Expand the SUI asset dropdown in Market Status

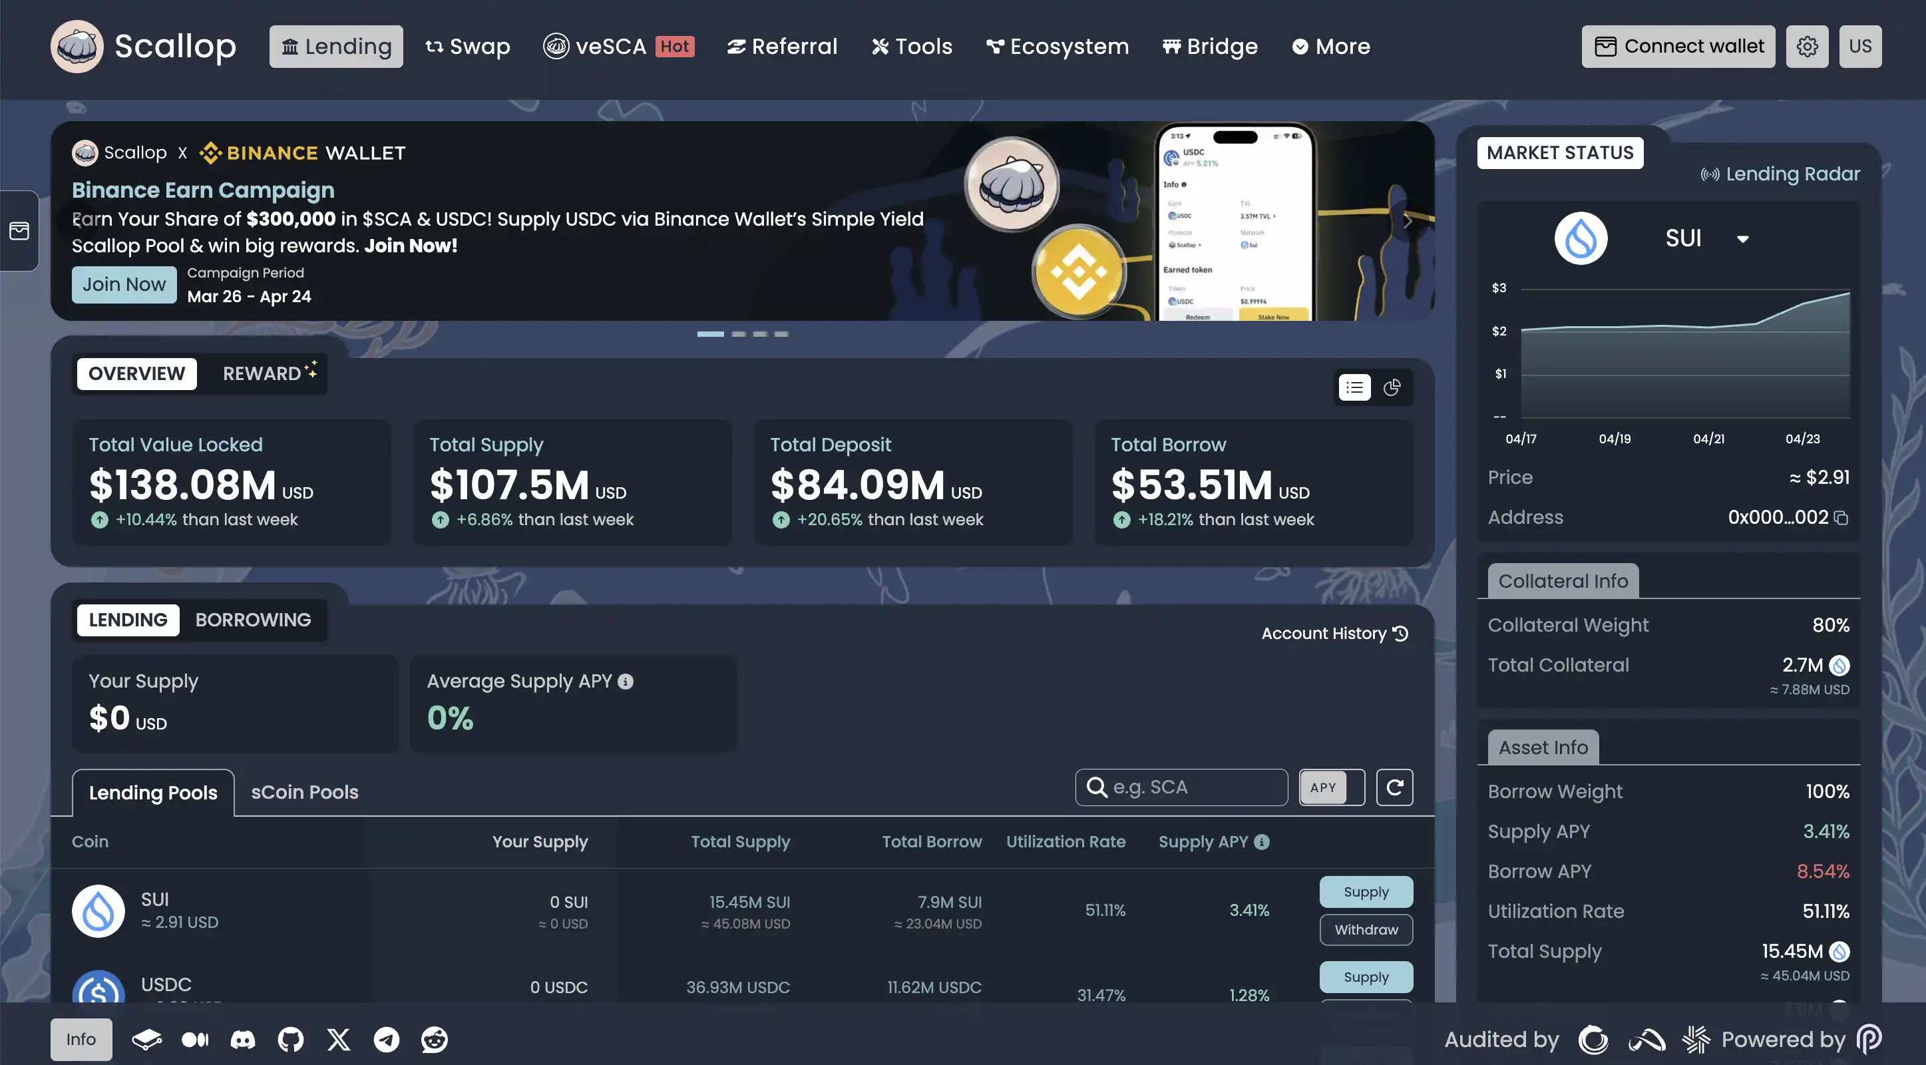tap(1743, 240)
